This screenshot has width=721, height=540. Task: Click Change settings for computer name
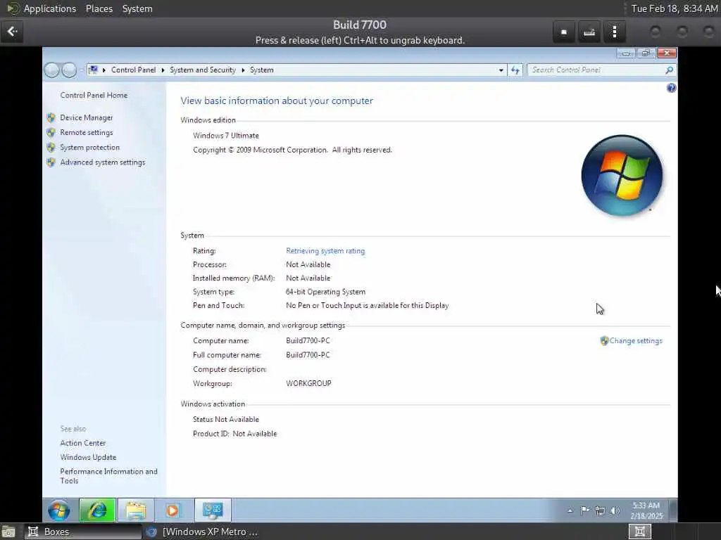[x=636, y=341]
